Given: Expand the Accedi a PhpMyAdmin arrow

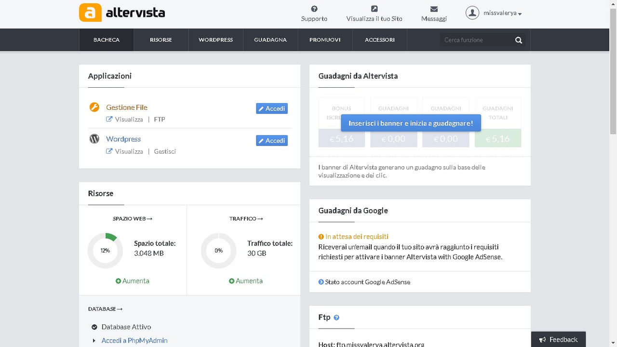Looking at the screenshot, I should click(x=94, y=341).
